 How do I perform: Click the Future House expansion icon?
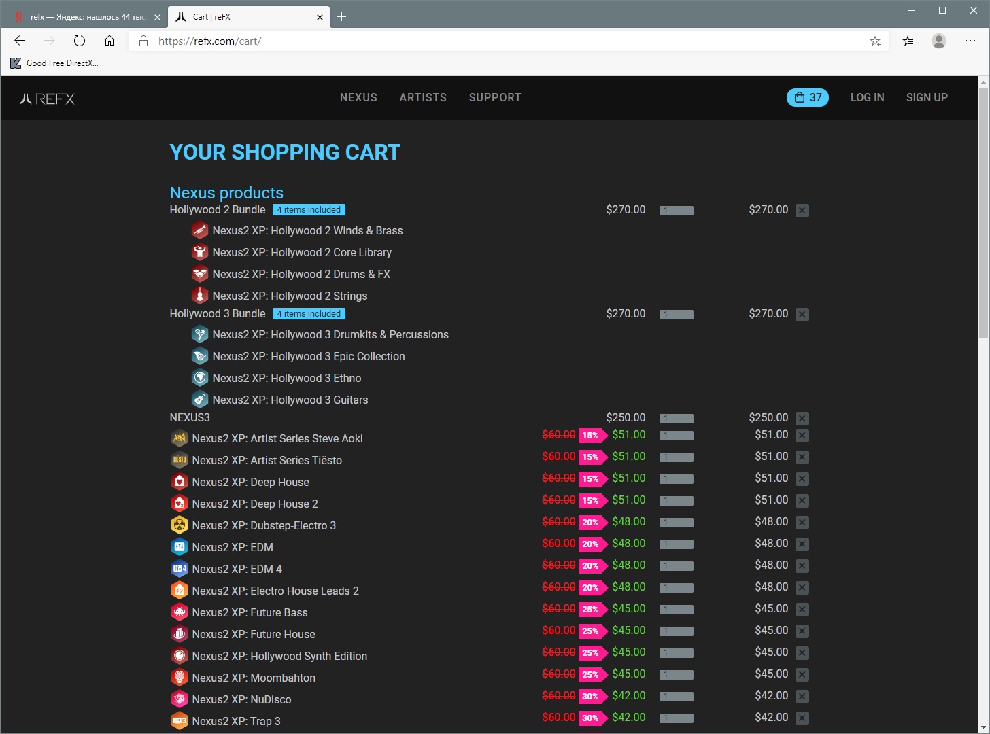(x=180, y=634)
